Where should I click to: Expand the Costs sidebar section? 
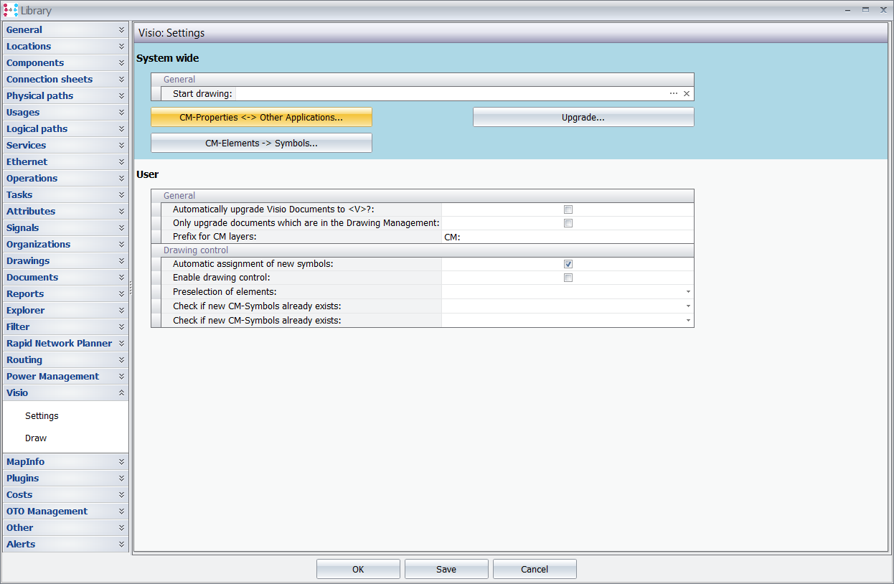(65, 495)
